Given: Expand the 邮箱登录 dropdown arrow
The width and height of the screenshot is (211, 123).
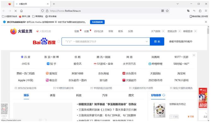Looking at the screenshot, I should click(x=196, y=31).
